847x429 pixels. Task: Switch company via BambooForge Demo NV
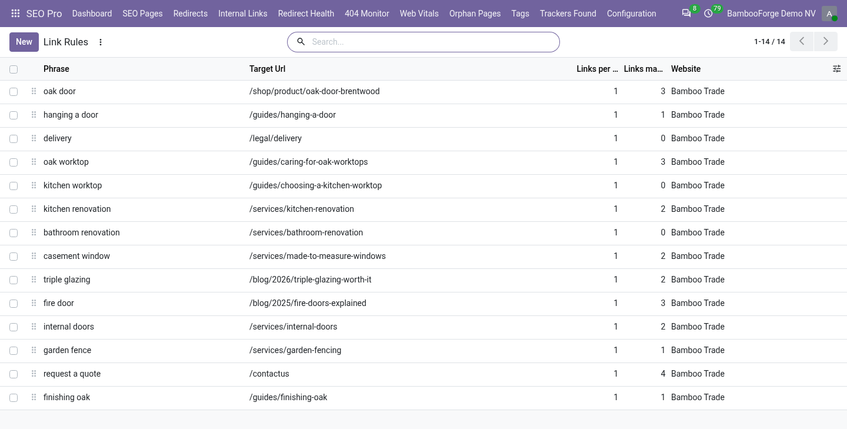click(771, 14)
